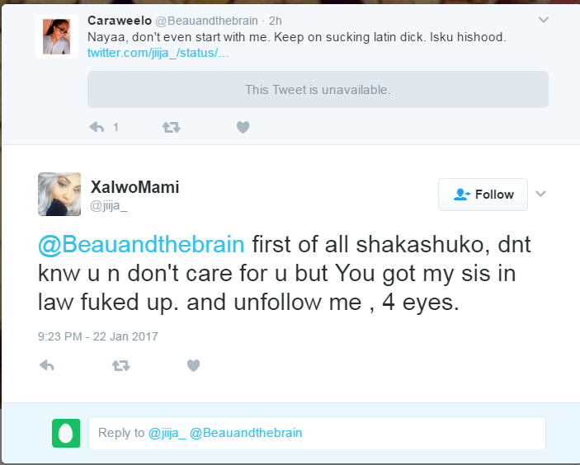580x465 pixels.
Task: Like XalwoMami's tweet with the heart icon
Action: click(x=193, y=365)
